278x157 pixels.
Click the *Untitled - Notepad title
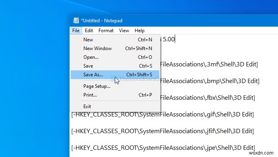tap(102, 21)
